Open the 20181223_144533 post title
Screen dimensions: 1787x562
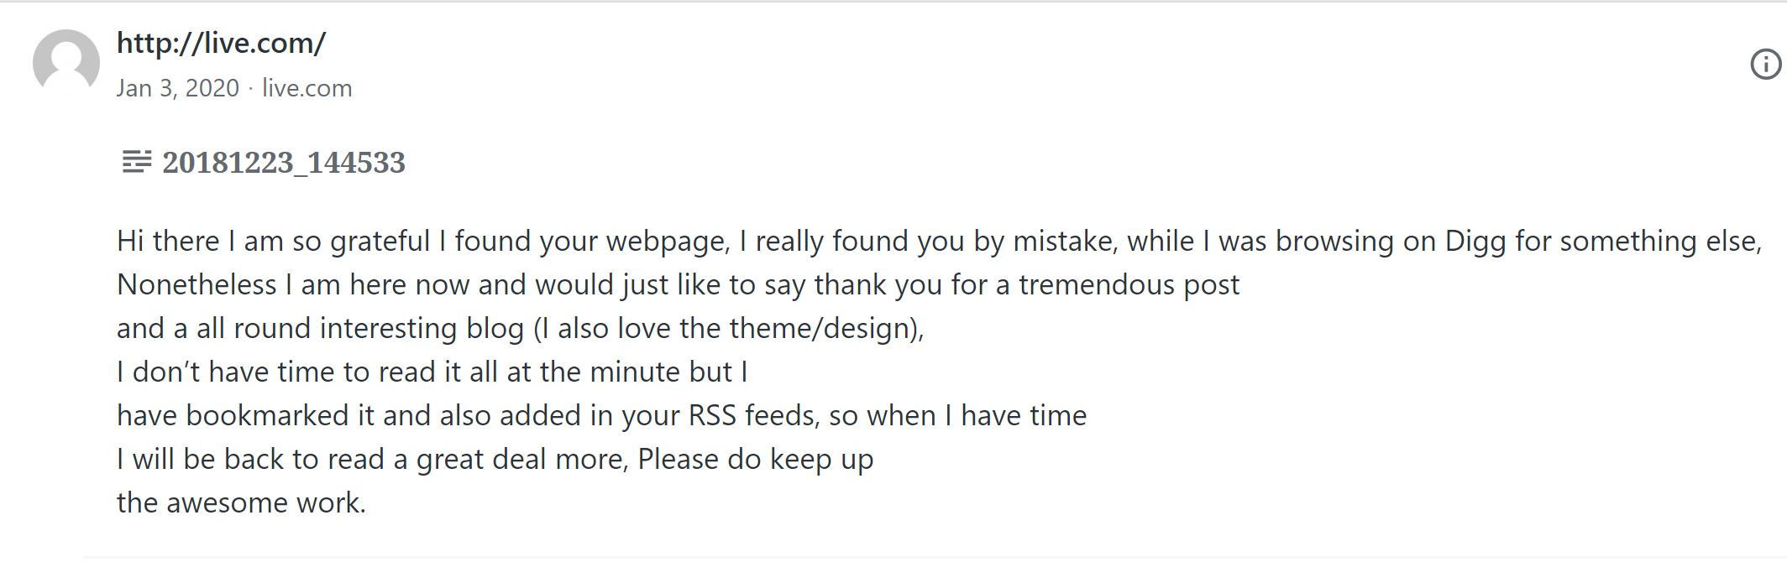pyautogui.click(x=283, y=163)
